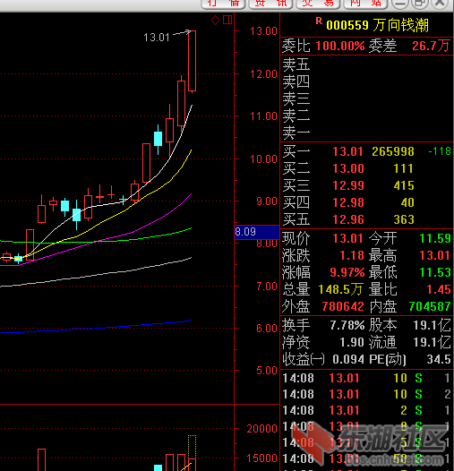Select the blue 8.09 price marker
The width and height of the screenshot is (454, 471).
[257, 232]
